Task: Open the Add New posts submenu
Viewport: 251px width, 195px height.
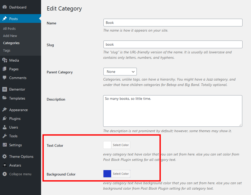Action: (x=10, y=36)
